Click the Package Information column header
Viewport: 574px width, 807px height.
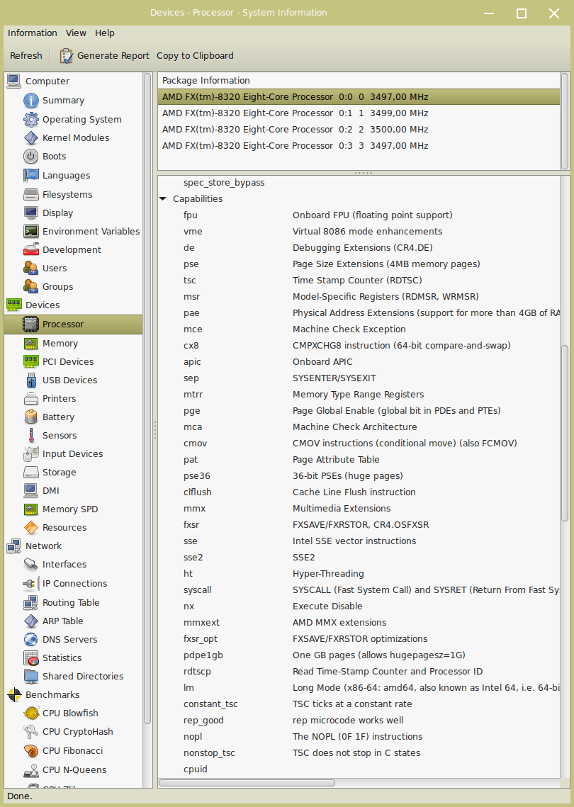click(359, 80)
